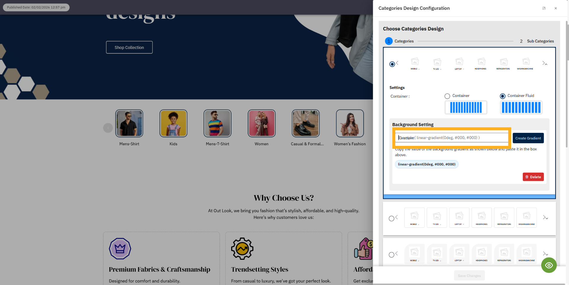
Task: Click the gear trend icon for Trendsetting Styles
Action: coord(242,249)
